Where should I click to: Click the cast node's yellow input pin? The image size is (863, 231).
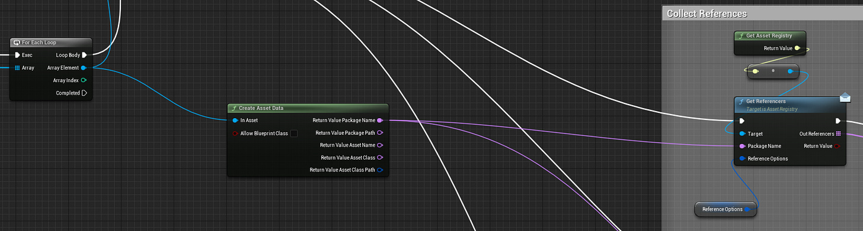(755, 71)
